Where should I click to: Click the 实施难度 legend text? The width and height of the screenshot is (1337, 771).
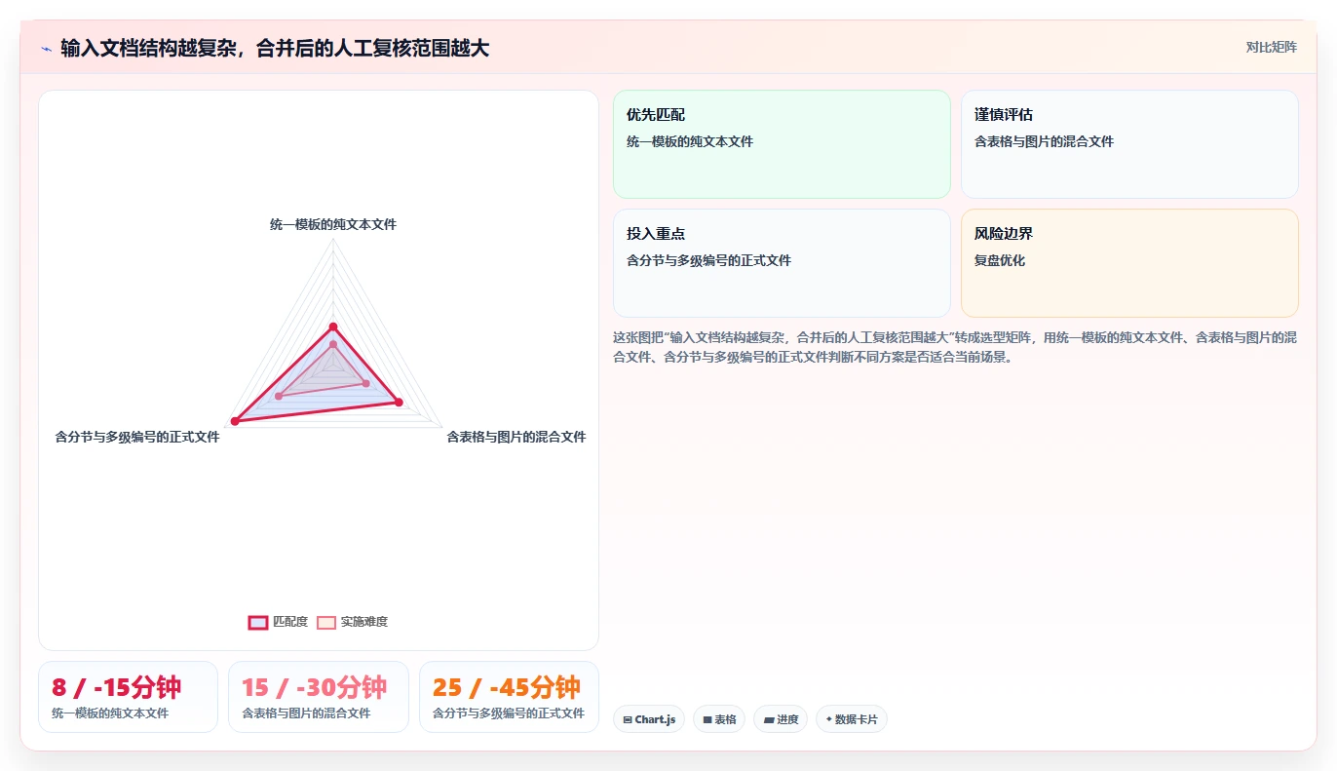363,622
